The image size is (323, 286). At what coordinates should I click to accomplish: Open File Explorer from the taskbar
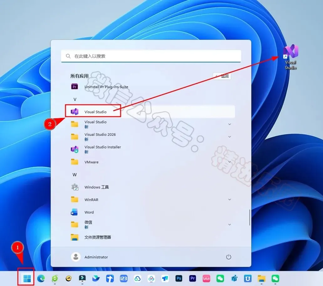click(x=262, y=278)
